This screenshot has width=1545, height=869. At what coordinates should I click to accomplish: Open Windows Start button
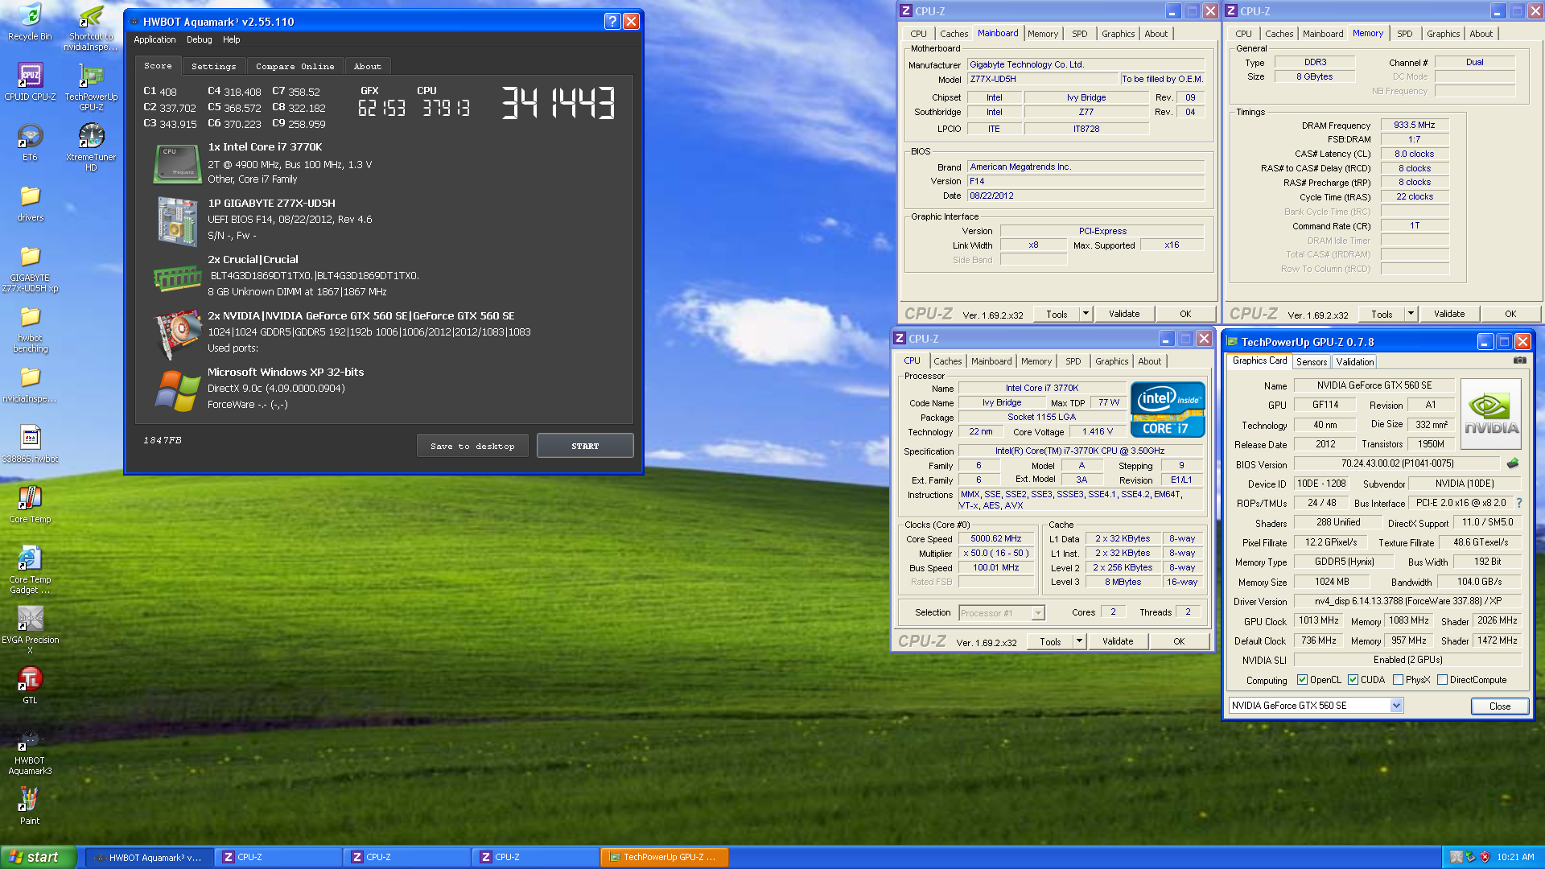[x=38, y=857]
